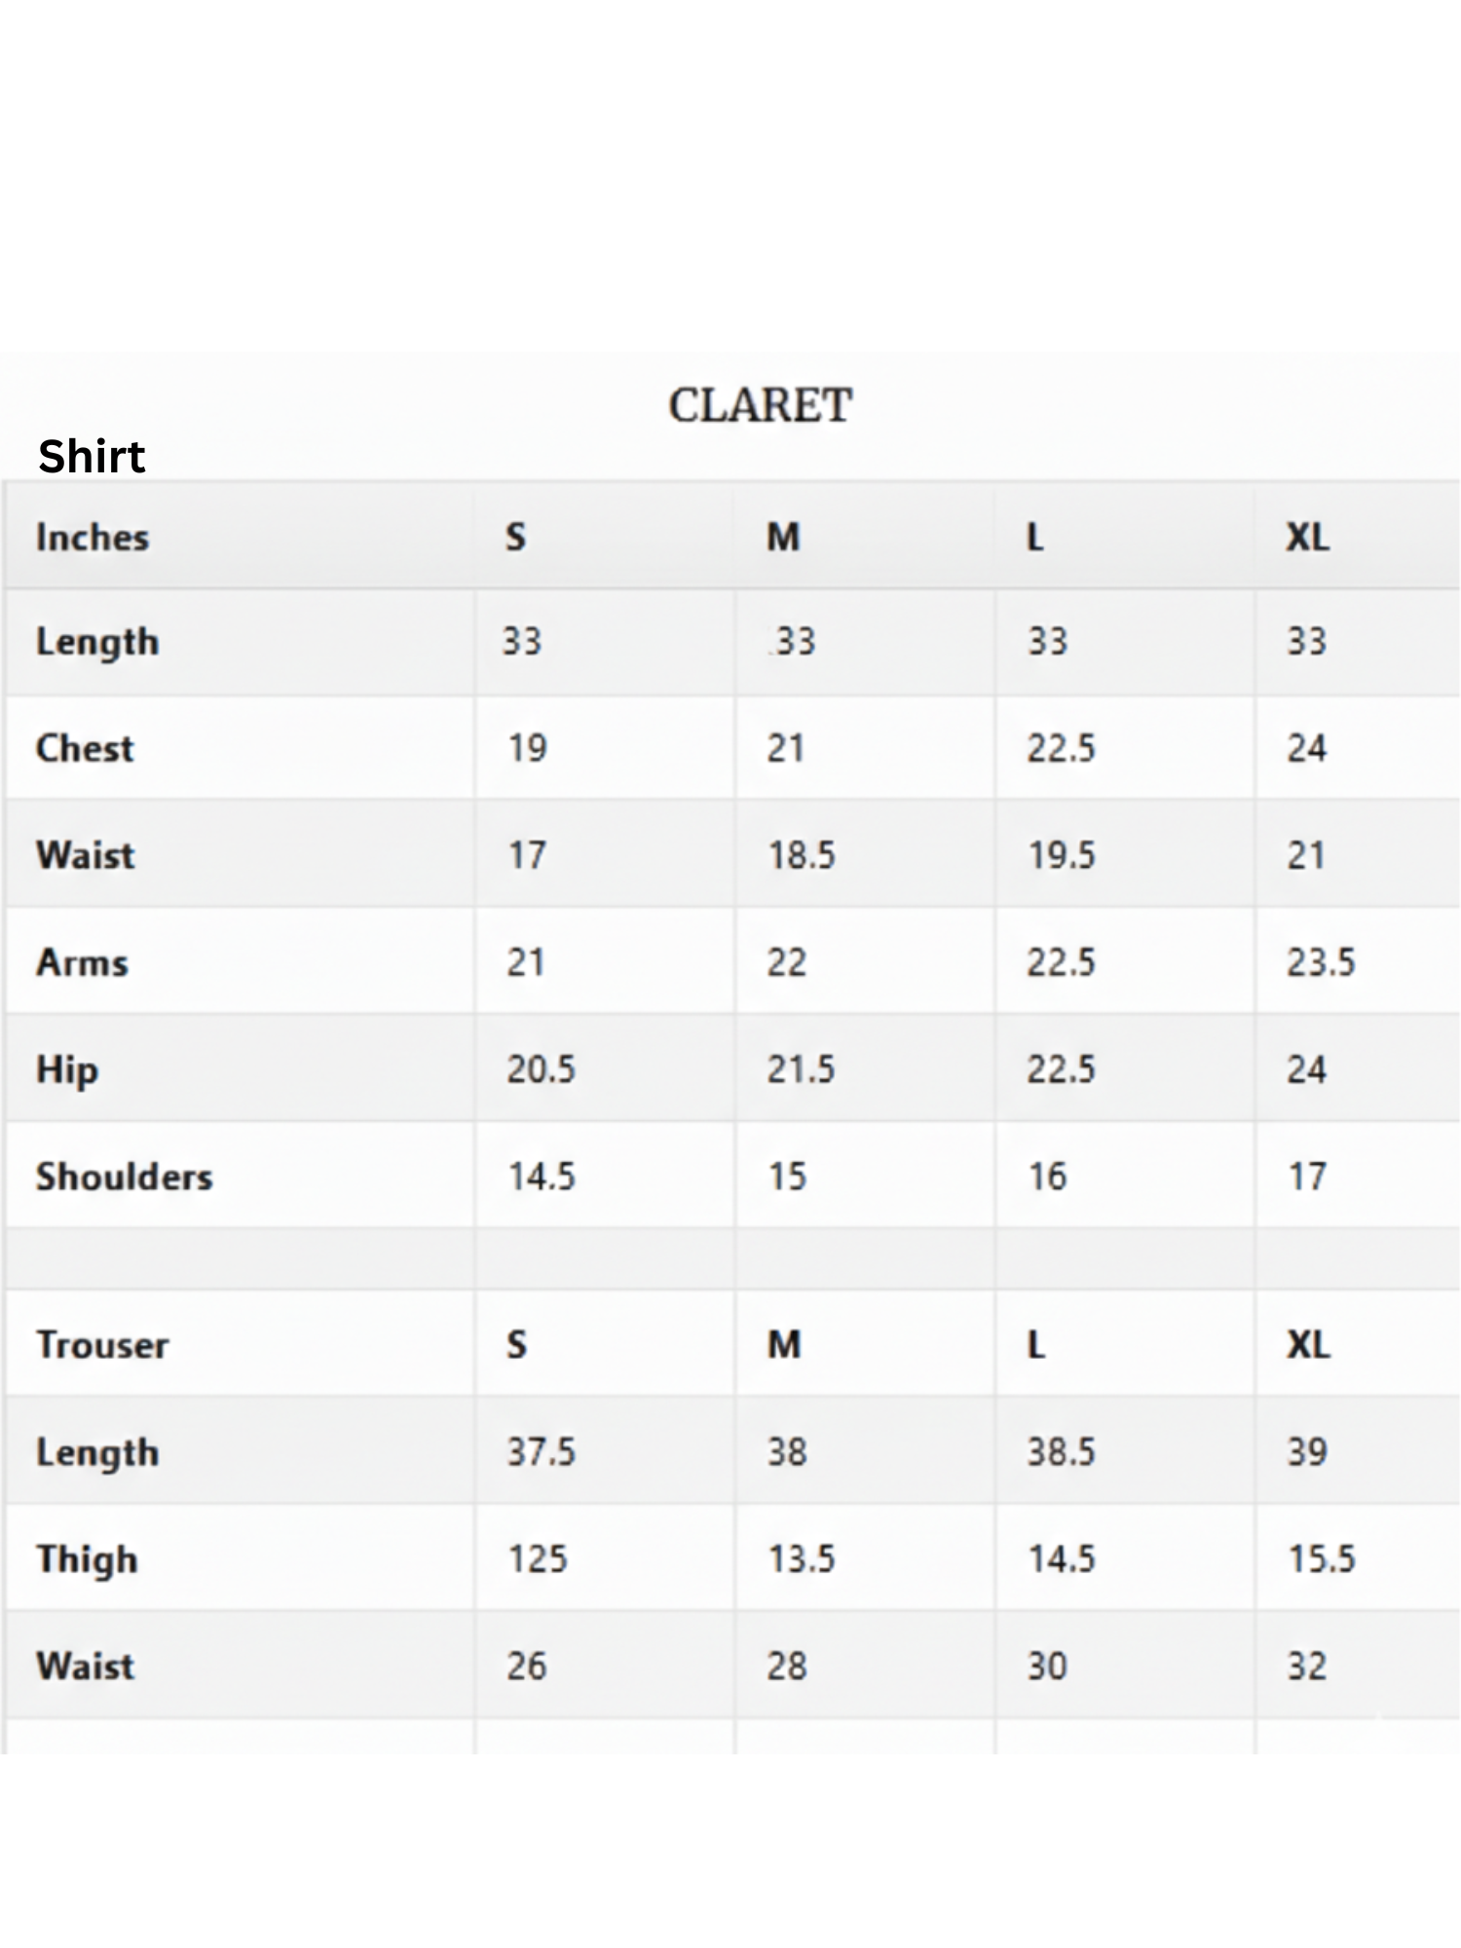Click the Hip value 20.5
The width and height of the screenshot is (1461, 1948).
tap(541, 1069)
